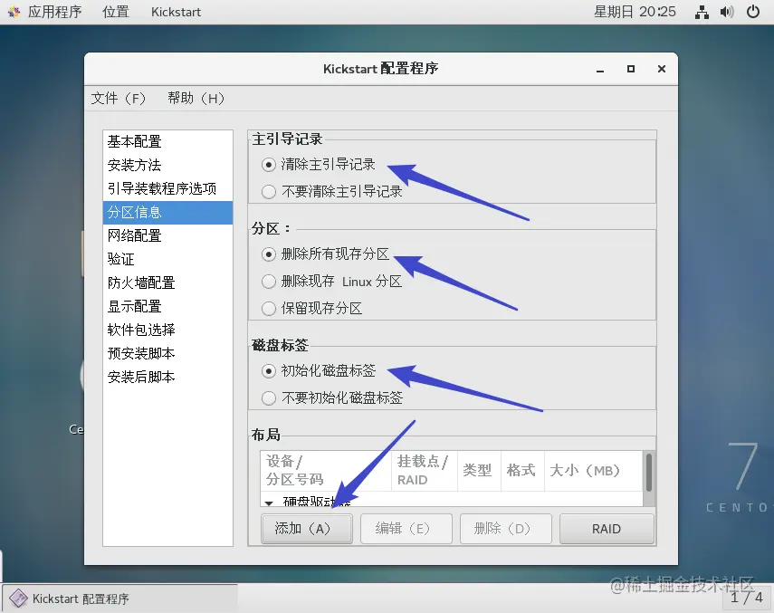Open 引导装载程序选项 in the sidebar
The image size is (774, 613).
coord(167,189)
